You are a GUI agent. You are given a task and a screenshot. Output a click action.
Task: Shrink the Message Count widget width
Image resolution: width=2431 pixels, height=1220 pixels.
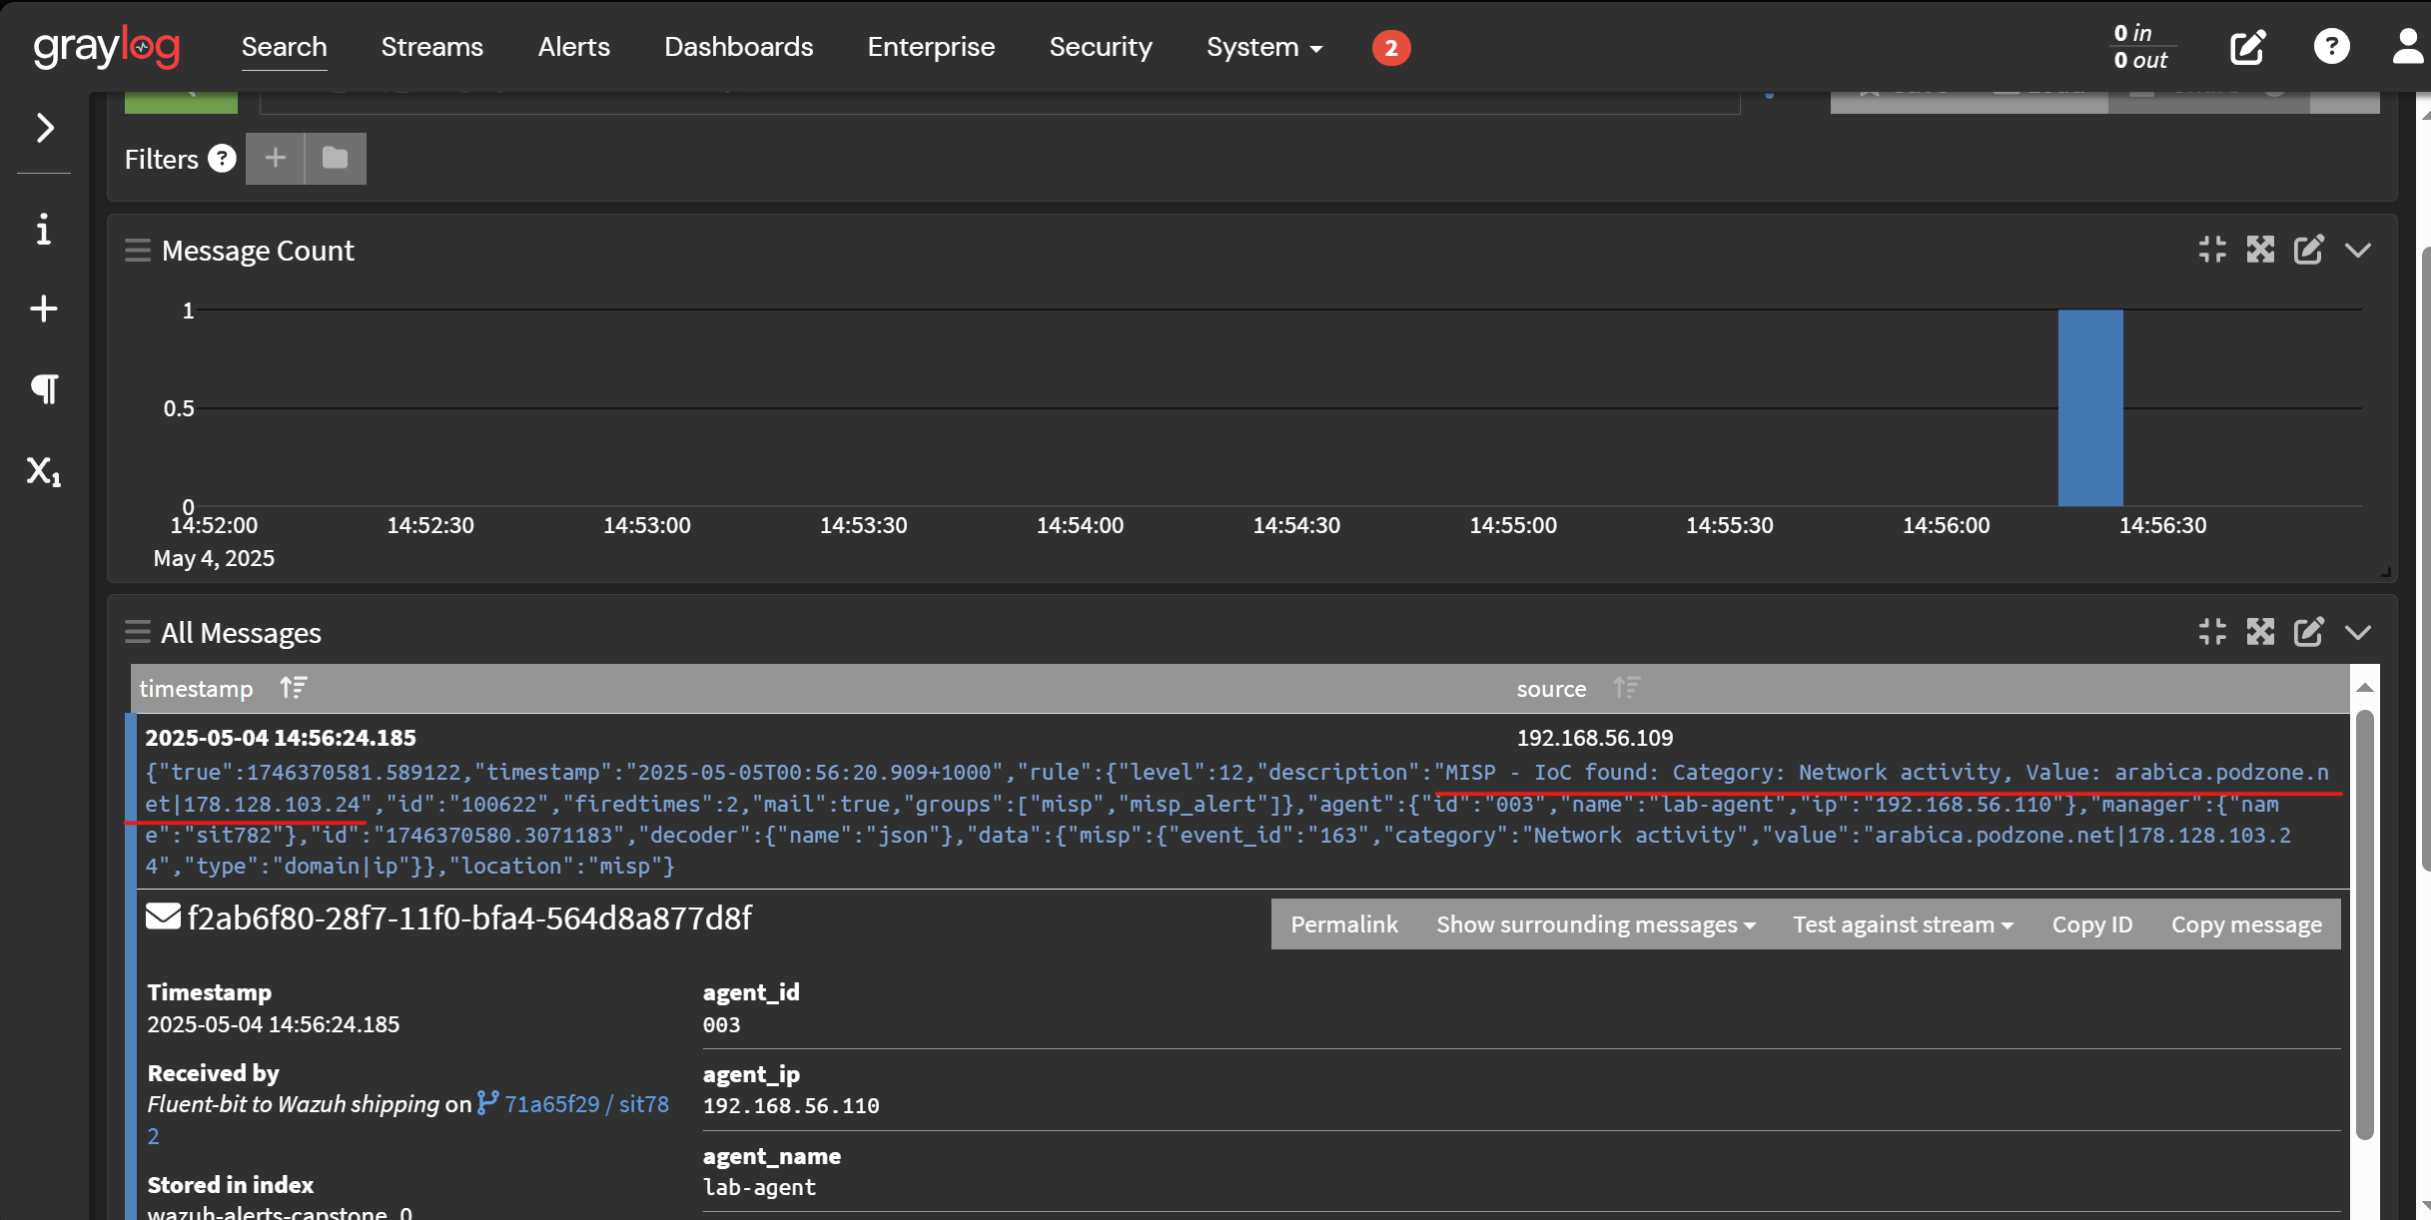[2212, 250]
